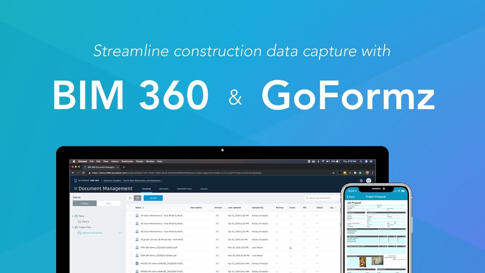The width and height of the screenshot is (485, 273).
Task: Click the RFI icon for the 12:20 PM row
Action: (x=304, y=224)
